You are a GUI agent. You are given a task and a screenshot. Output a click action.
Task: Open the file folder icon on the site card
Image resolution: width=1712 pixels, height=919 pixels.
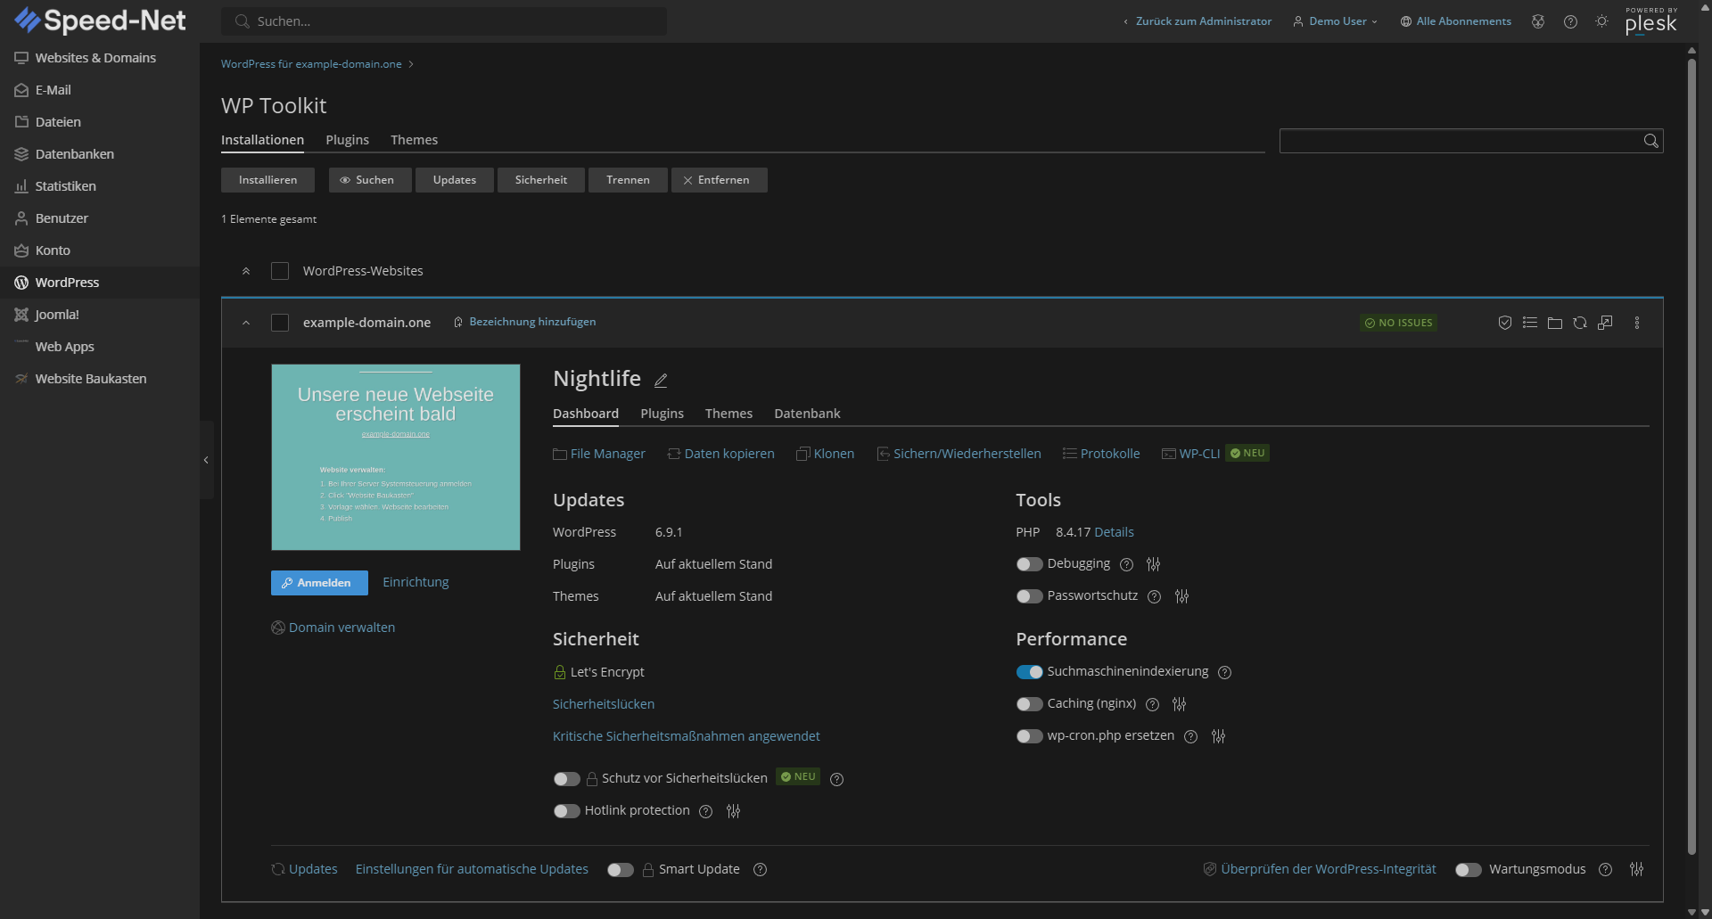click(x=1554, y=323)
